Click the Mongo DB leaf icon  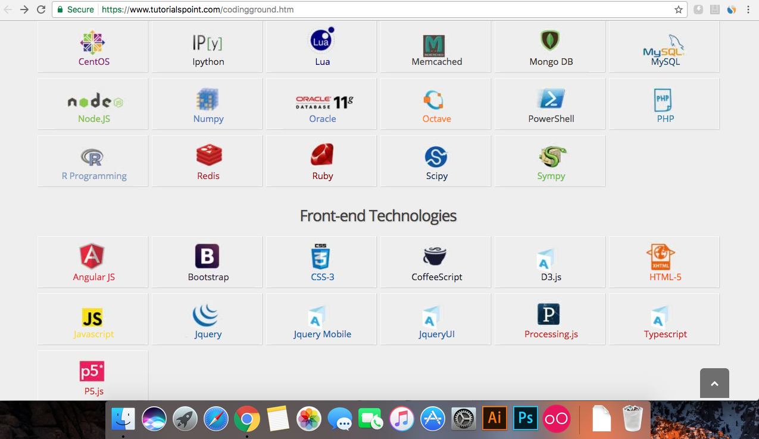[551, 41]
